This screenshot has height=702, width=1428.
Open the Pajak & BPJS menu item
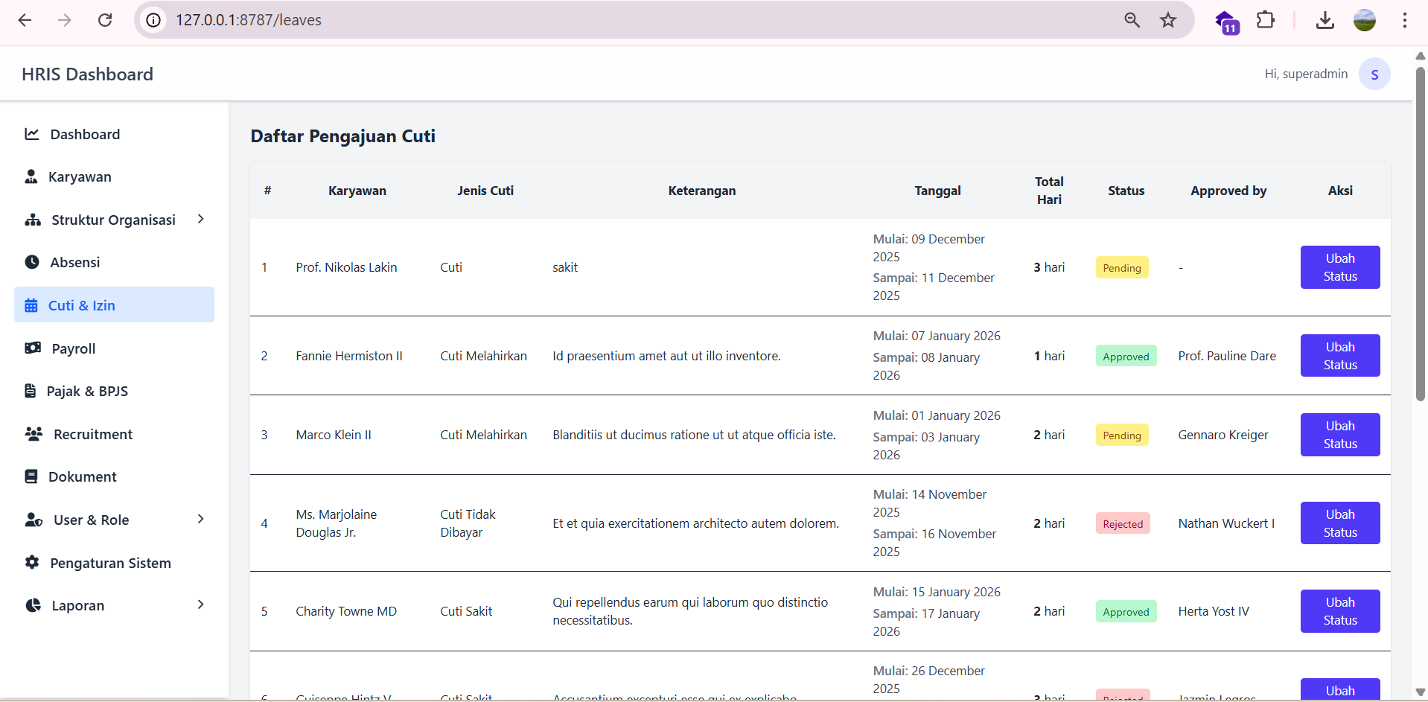pyautogui.click(x=87, y=391)
